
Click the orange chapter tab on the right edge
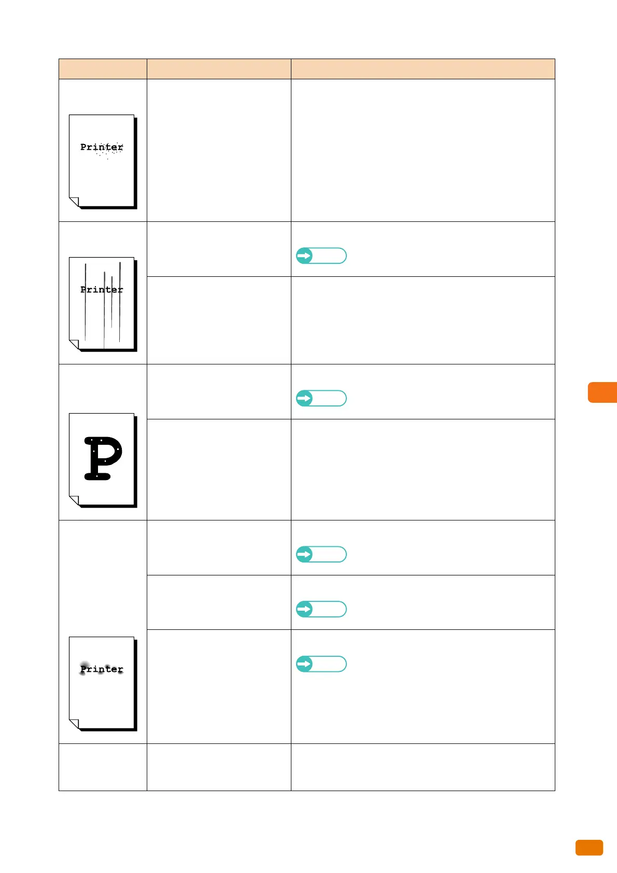click(x=602, y=392)
